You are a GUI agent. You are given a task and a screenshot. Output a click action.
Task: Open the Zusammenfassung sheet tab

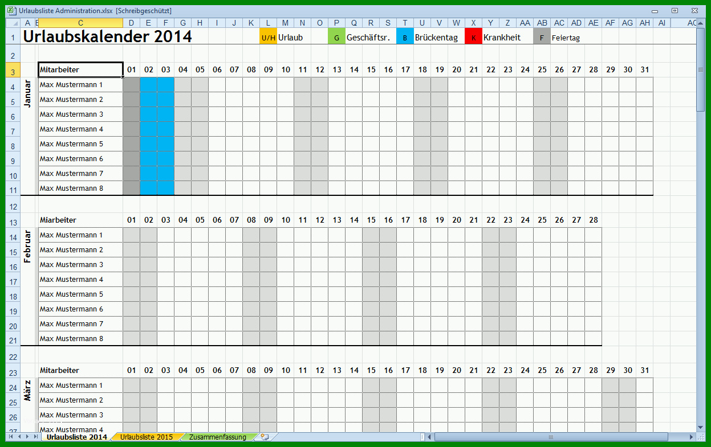click(217, 437)
